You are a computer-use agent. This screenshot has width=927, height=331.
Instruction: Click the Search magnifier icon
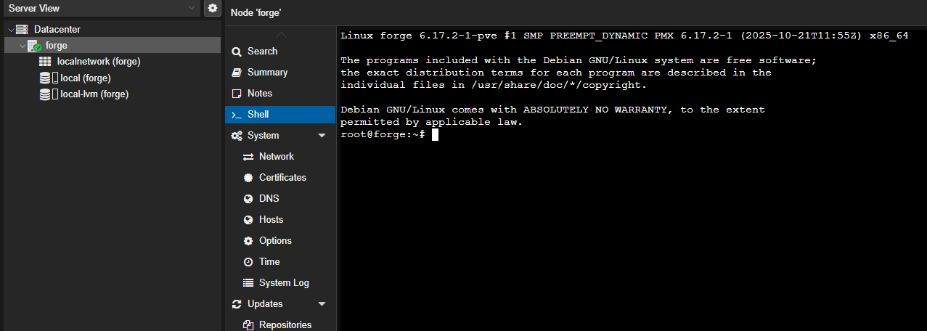pos(237,52)
